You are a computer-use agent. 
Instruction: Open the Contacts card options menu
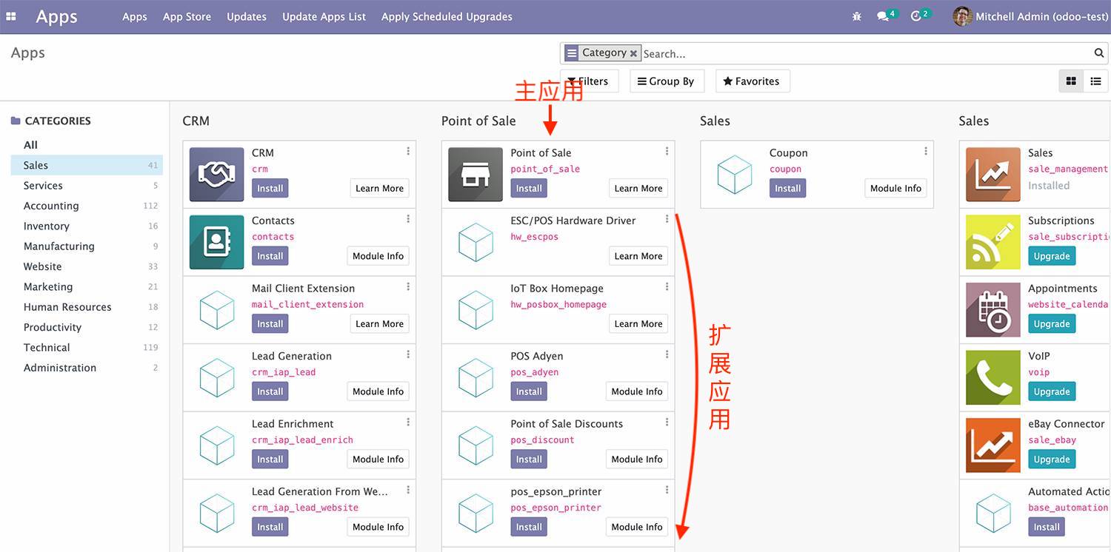pos(408,219)
